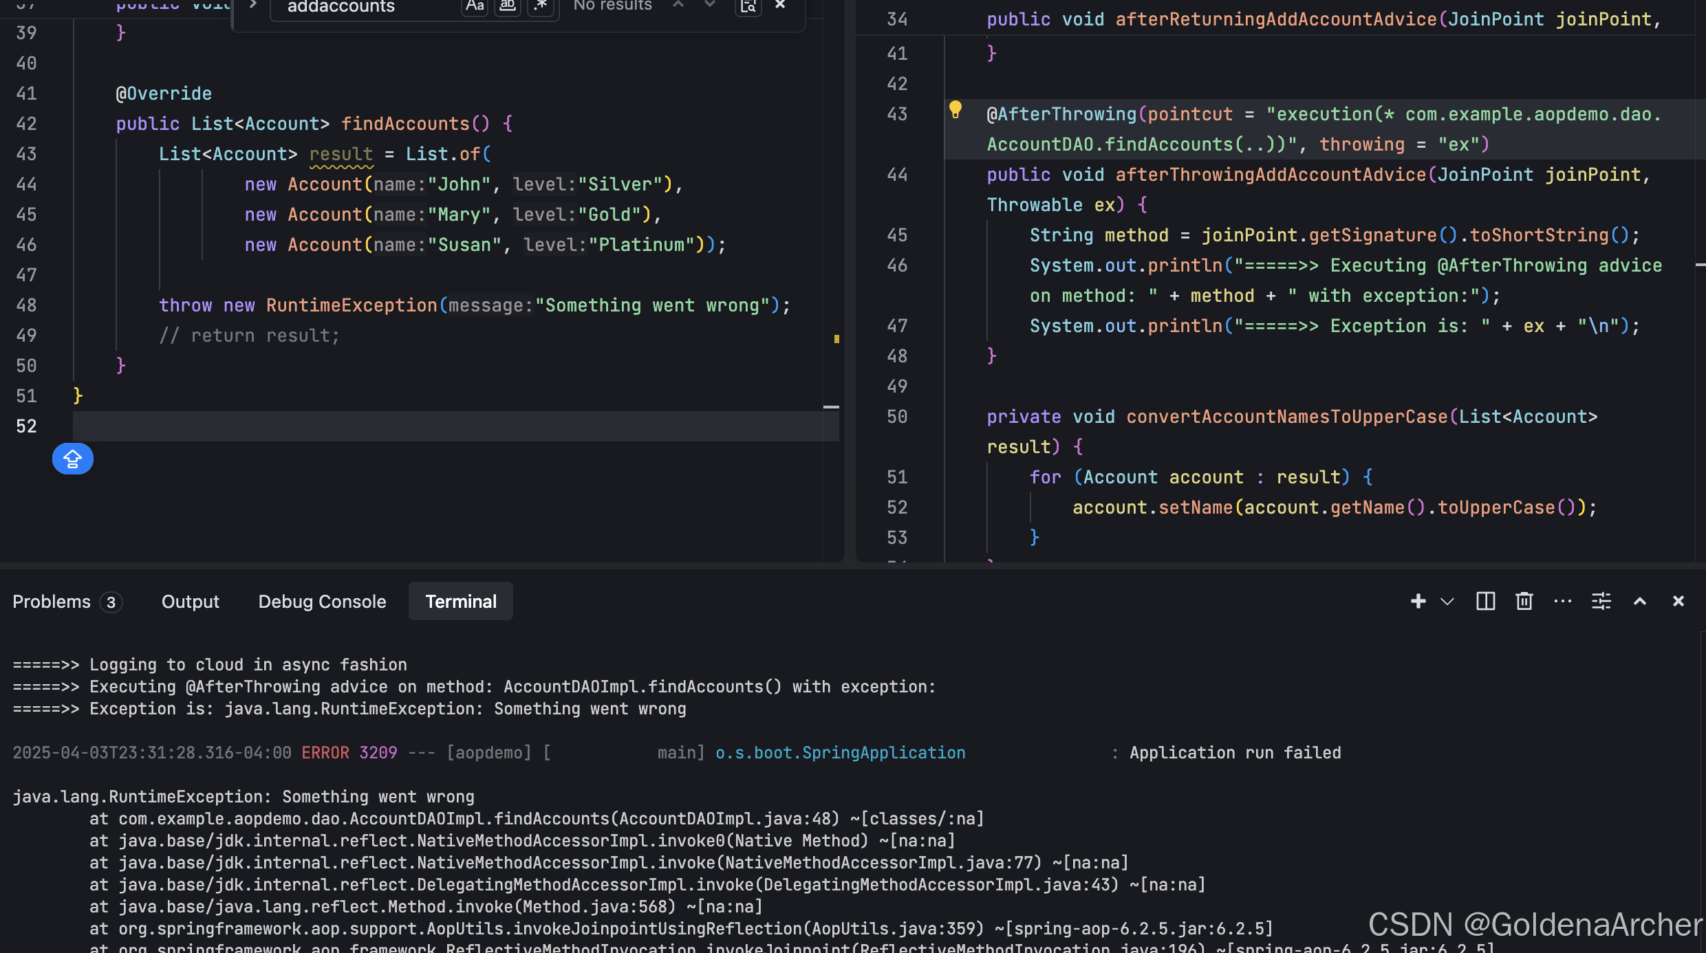
Task: Open terminal panel settings sliders icon
Action: [1601, 602]
